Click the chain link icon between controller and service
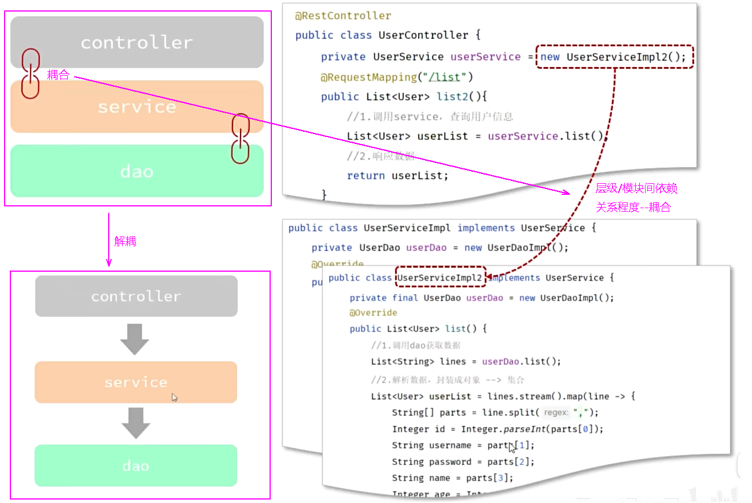The image size is (752, 503). [30, 73]
